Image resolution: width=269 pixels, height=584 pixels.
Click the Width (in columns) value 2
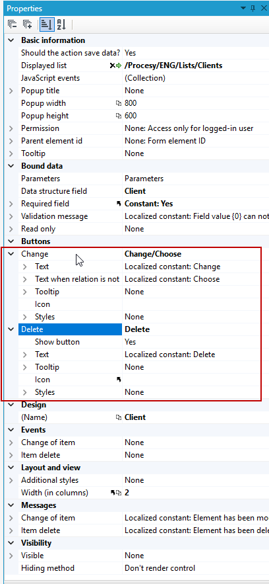127,493
